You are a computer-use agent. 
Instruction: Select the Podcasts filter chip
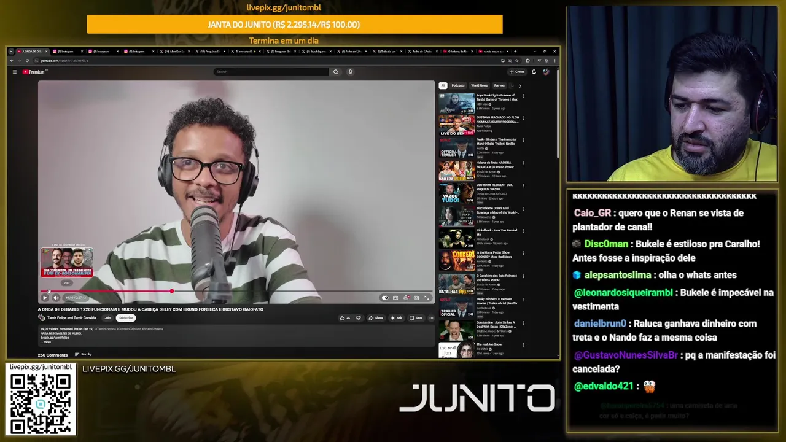point(458,85)
